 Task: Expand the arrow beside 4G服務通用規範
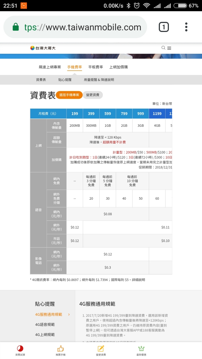click(x=69, y=314)
